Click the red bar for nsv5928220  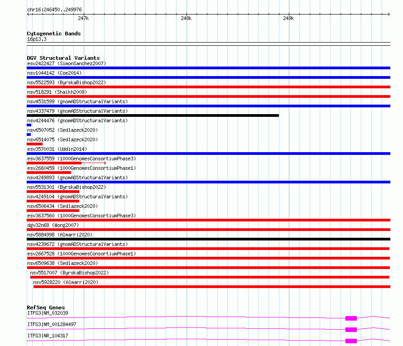coord(212,287)
